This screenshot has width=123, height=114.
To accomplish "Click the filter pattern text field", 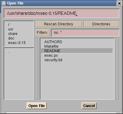I will coord(85,33).
